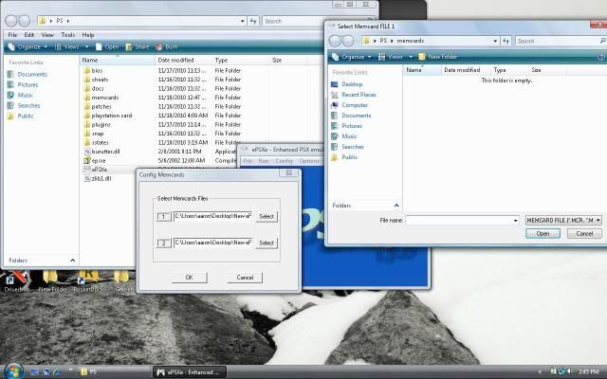Select Computer in the dialog's Favorite Links

tap(354, 105)
